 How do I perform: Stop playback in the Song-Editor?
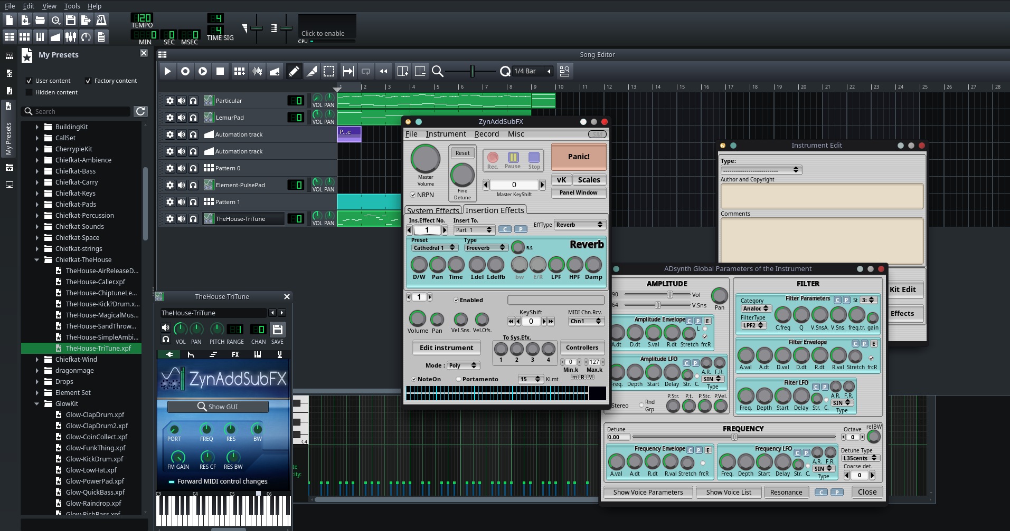[220, 71]
